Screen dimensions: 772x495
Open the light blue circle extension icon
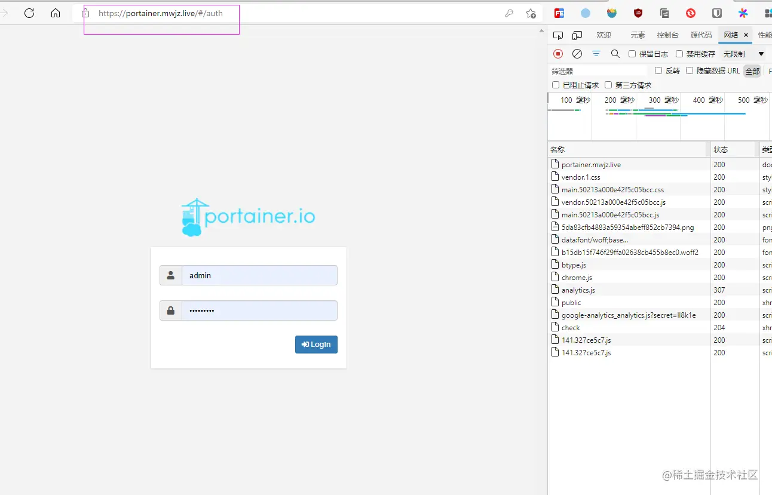[x=586, y=13]
